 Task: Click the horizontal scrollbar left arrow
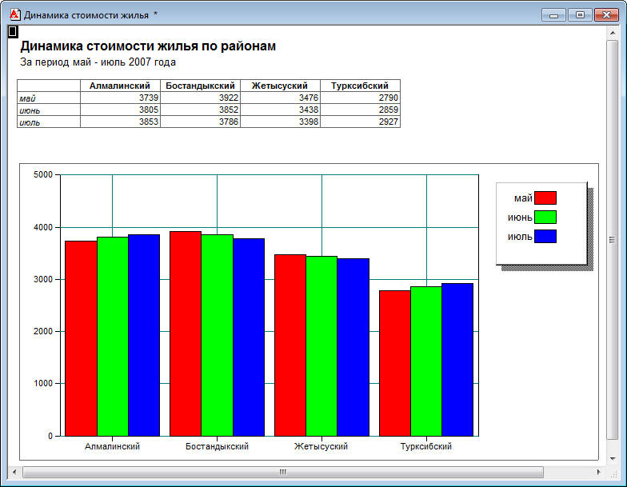[14, 472]
